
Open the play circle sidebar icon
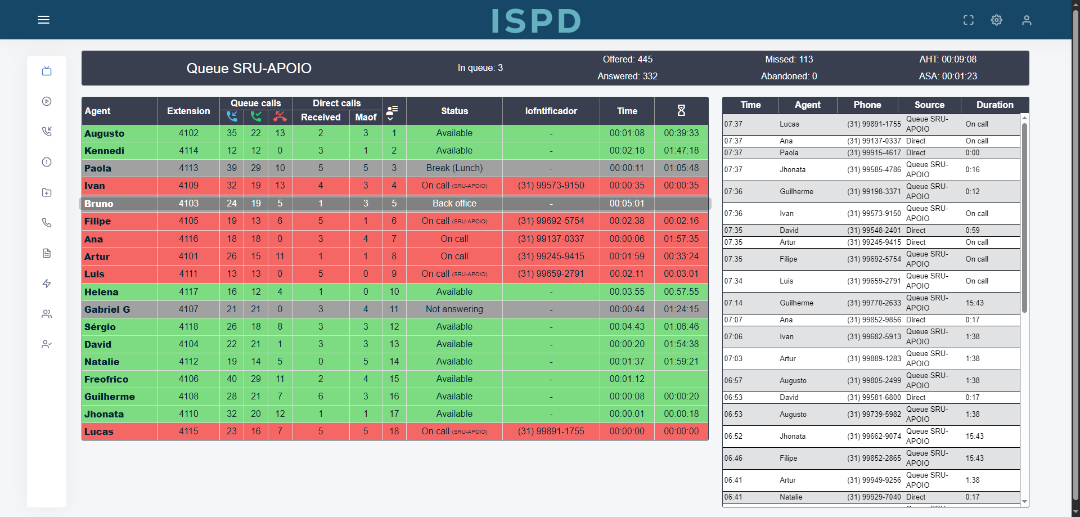click(47, 101)
